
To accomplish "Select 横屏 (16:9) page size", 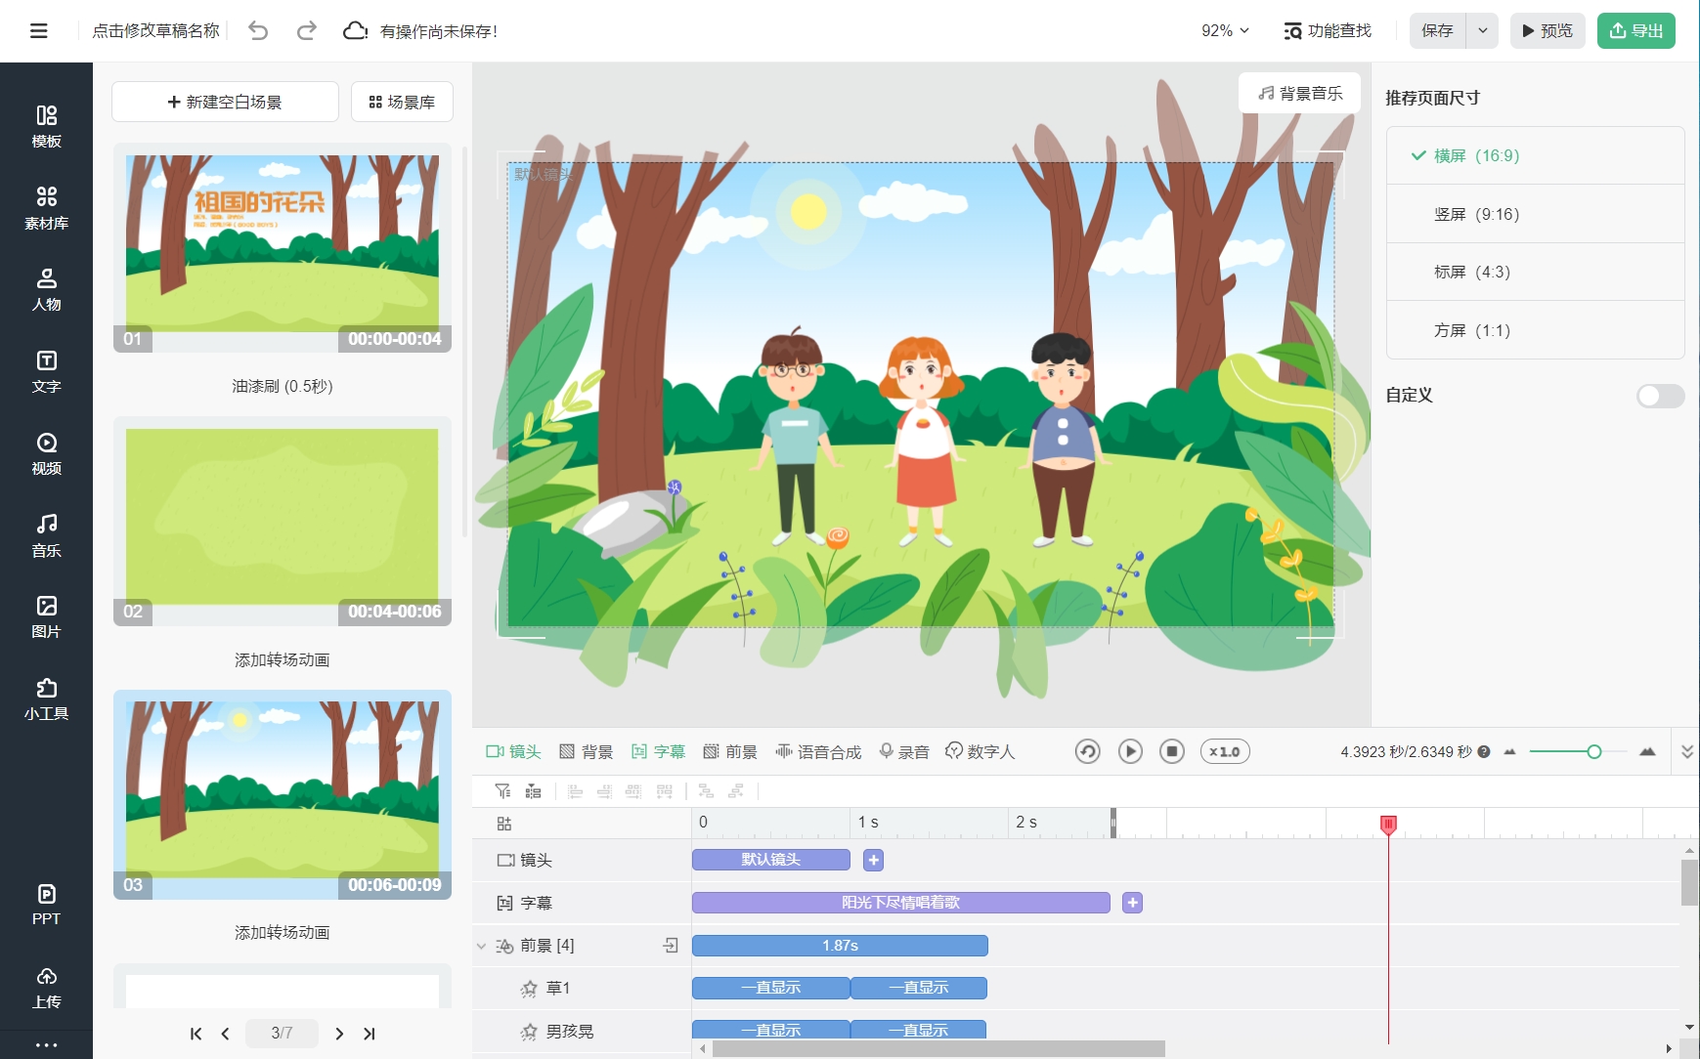I will (x=1535, y=155).
